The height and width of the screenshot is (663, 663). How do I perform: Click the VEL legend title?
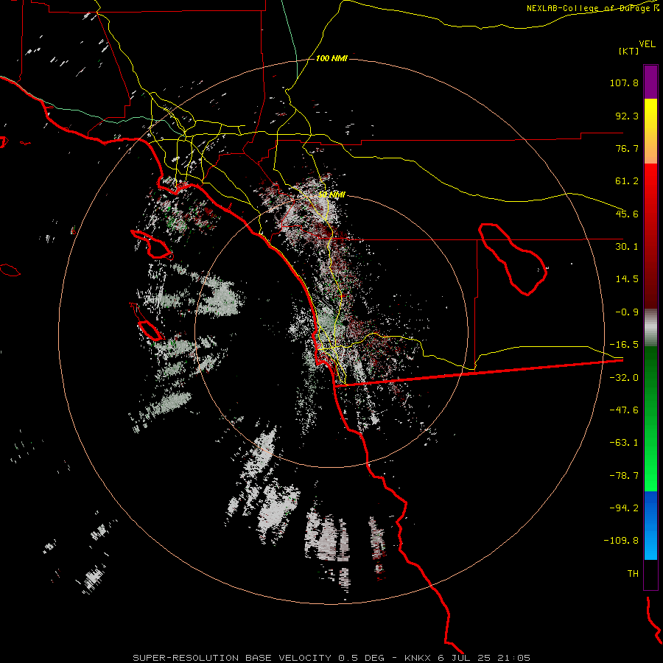(x=647, y=44)
